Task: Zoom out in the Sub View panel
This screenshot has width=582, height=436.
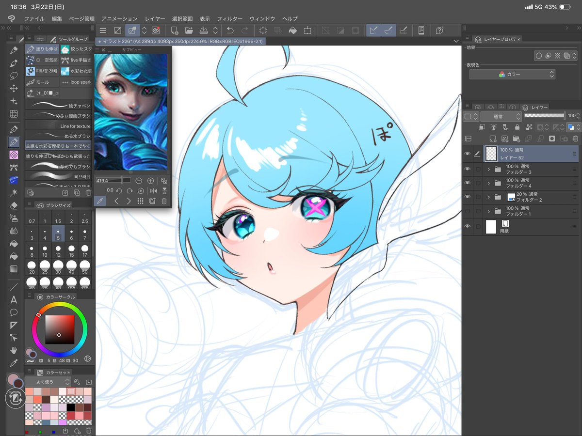Action: pyautogui.click(x=139, y=180)
